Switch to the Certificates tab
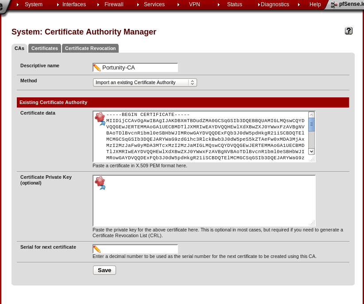 [45, 49]
